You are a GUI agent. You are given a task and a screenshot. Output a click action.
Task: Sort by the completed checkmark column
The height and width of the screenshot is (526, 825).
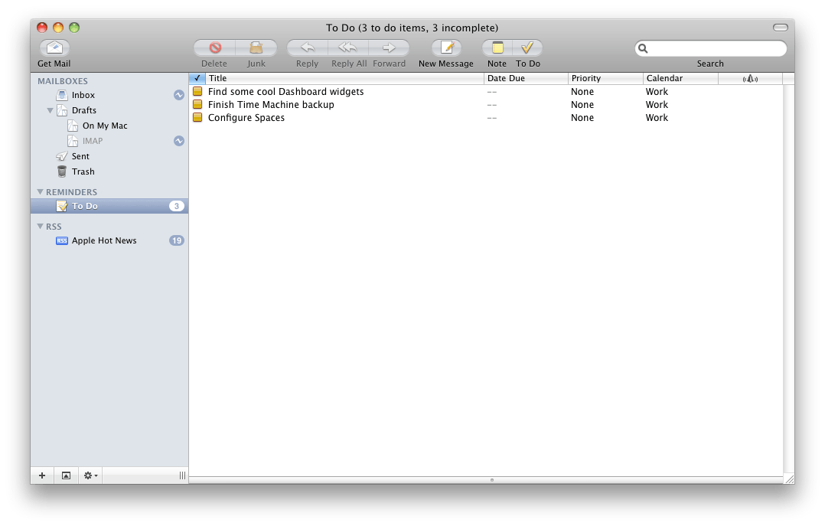tap(197, 78)
